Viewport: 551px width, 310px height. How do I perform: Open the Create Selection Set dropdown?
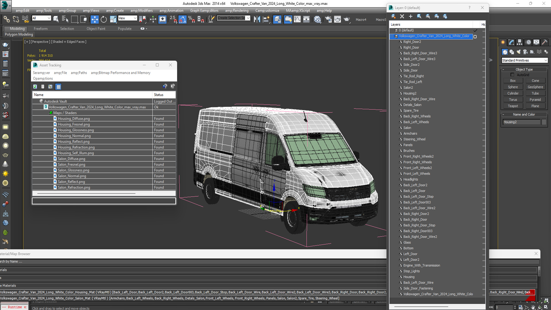click(233, 18)
